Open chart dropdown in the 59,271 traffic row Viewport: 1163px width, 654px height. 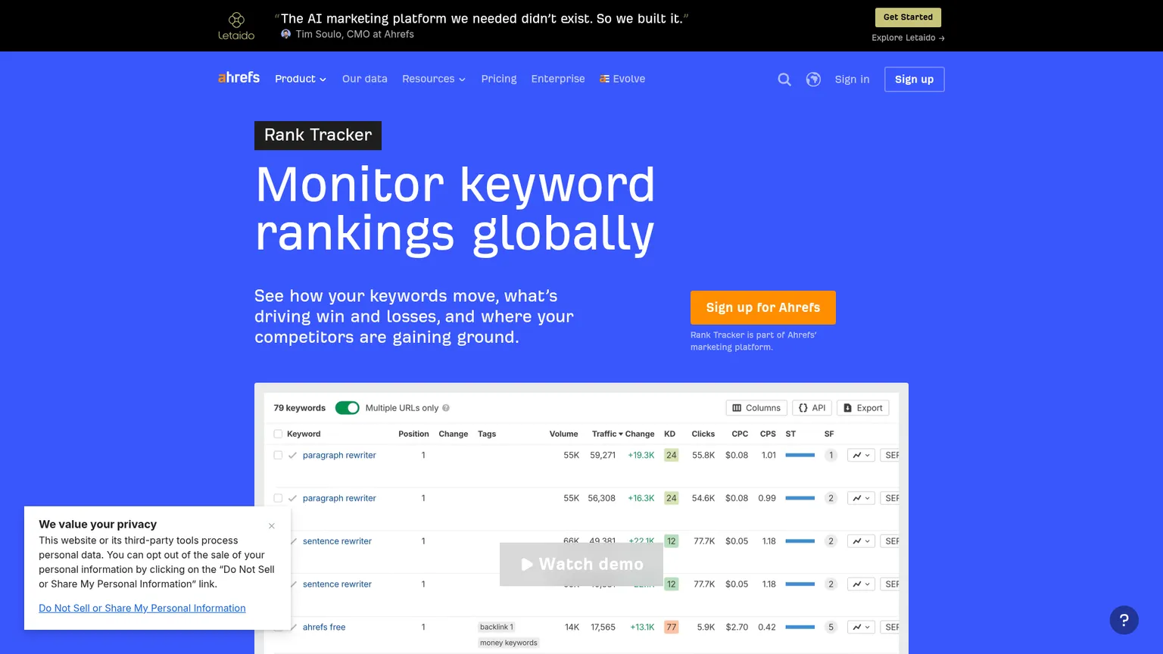861,455
